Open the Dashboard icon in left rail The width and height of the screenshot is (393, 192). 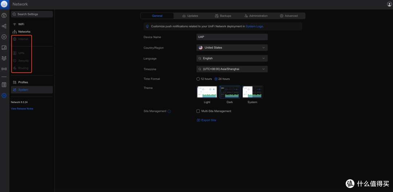click(4, 16)
